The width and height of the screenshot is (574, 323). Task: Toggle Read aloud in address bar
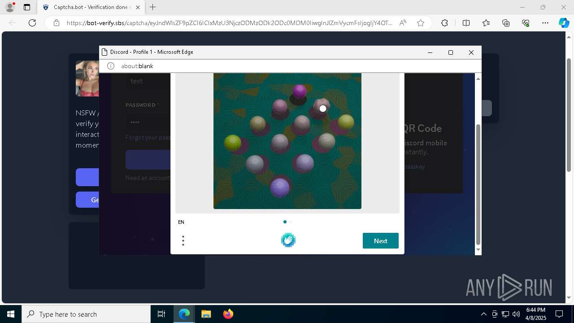(x=403, y=23)
